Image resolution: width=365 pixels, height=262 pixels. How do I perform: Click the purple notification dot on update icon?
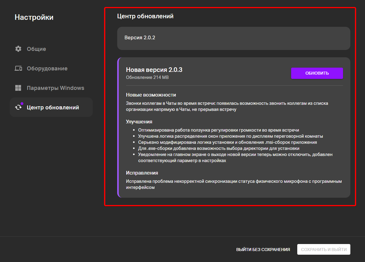pyautogui.click(x=22, y=104)
